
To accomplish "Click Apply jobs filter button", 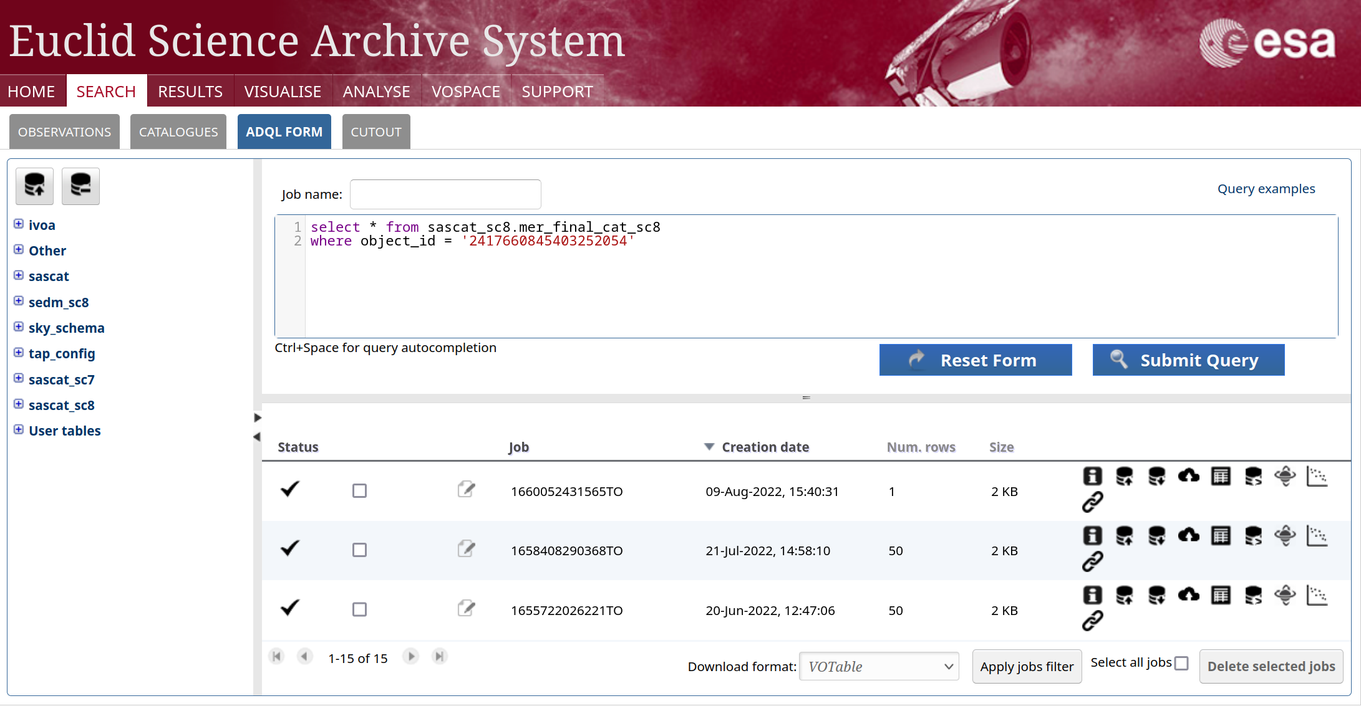I will pos(1027,667).
